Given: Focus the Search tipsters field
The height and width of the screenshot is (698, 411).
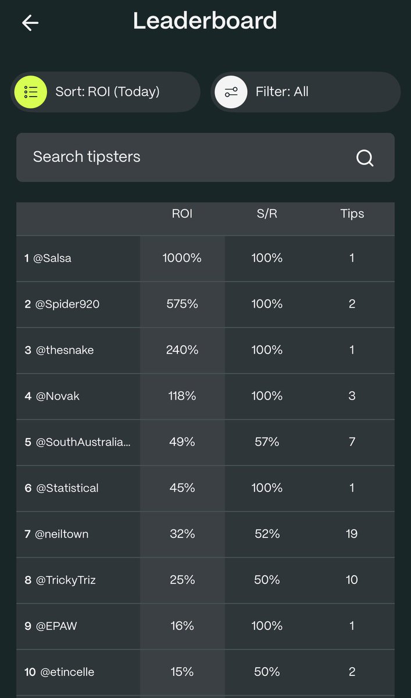Looking at the screenshot, I should coord(205,158).
